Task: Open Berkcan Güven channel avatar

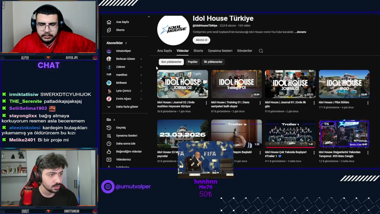Action: pos(109,59)
